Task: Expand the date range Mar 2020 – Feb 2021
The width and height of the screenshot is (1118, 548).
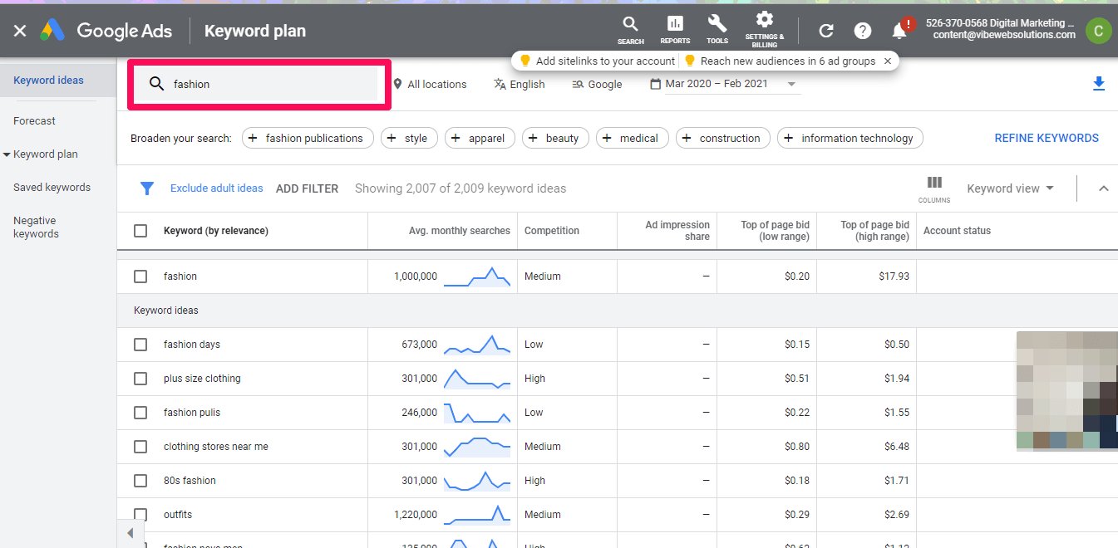Action: tap(723, 84)
